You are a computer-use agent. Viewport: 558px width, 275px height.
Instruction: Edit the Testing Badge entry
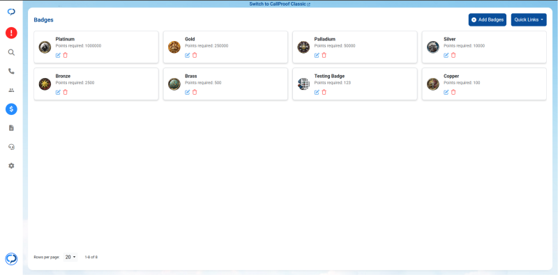click(317, 92)
